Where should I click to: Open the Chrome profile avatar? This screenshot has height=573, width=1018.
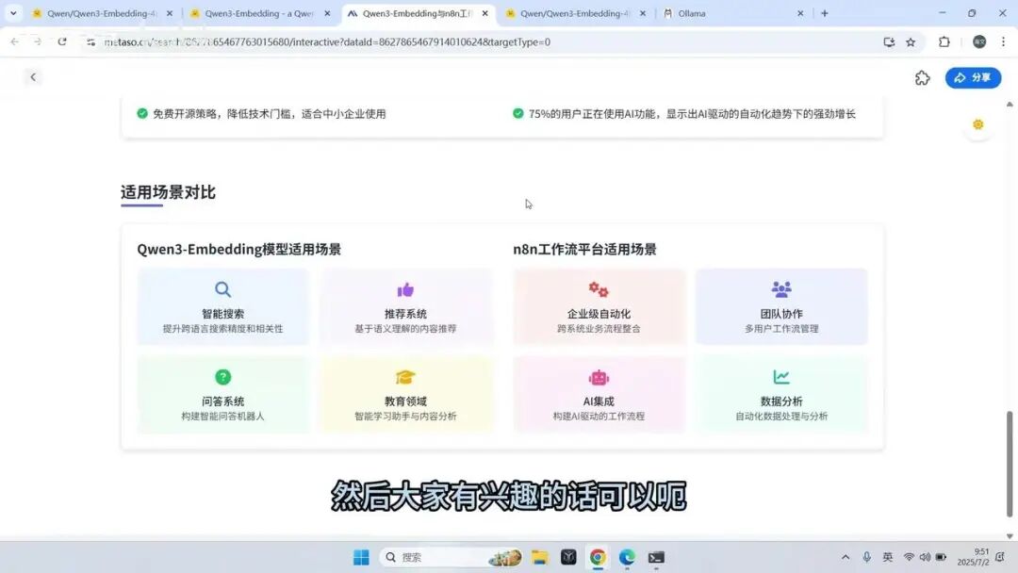pos(979,42)
